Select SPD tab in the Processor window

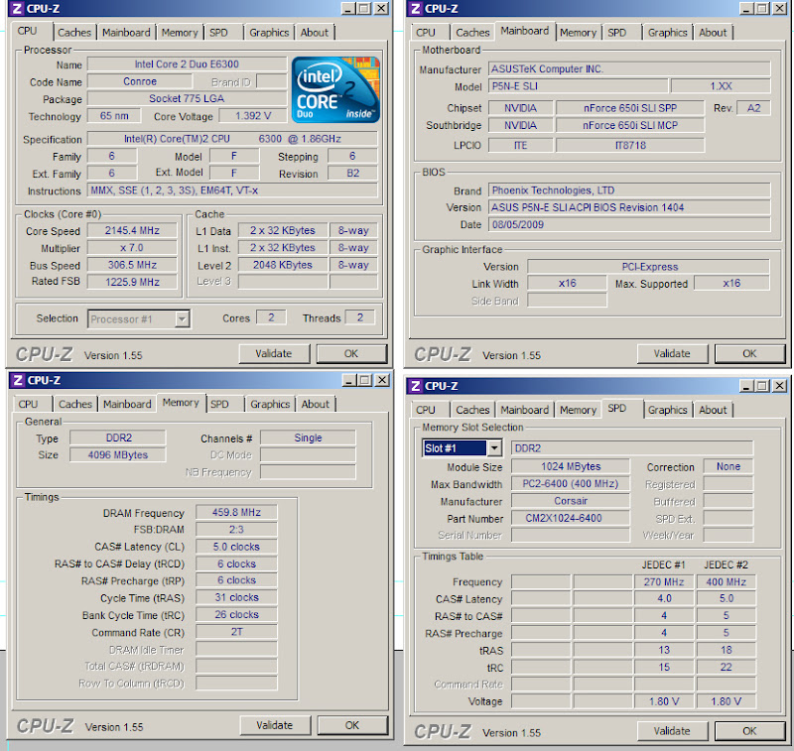(x=218, y=33)
